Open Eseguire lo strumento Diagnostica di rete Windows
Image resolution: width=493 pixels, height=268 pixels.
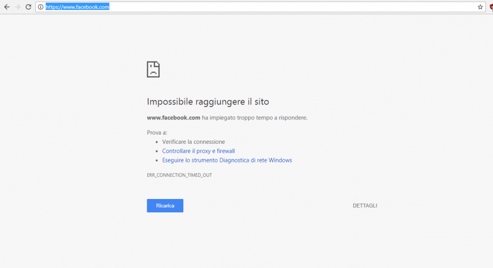[227, 160]
